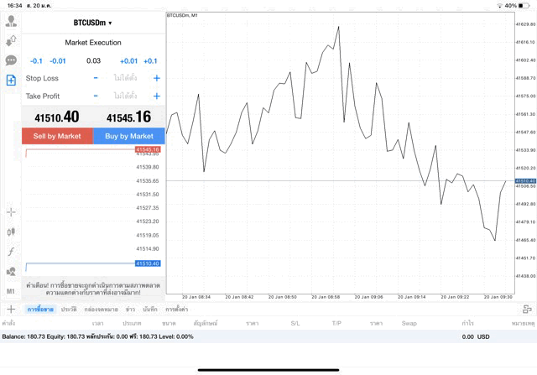Open the candlestick chart type icon
The height and width of the screenshot is (375, 537).
pos(11,232)
